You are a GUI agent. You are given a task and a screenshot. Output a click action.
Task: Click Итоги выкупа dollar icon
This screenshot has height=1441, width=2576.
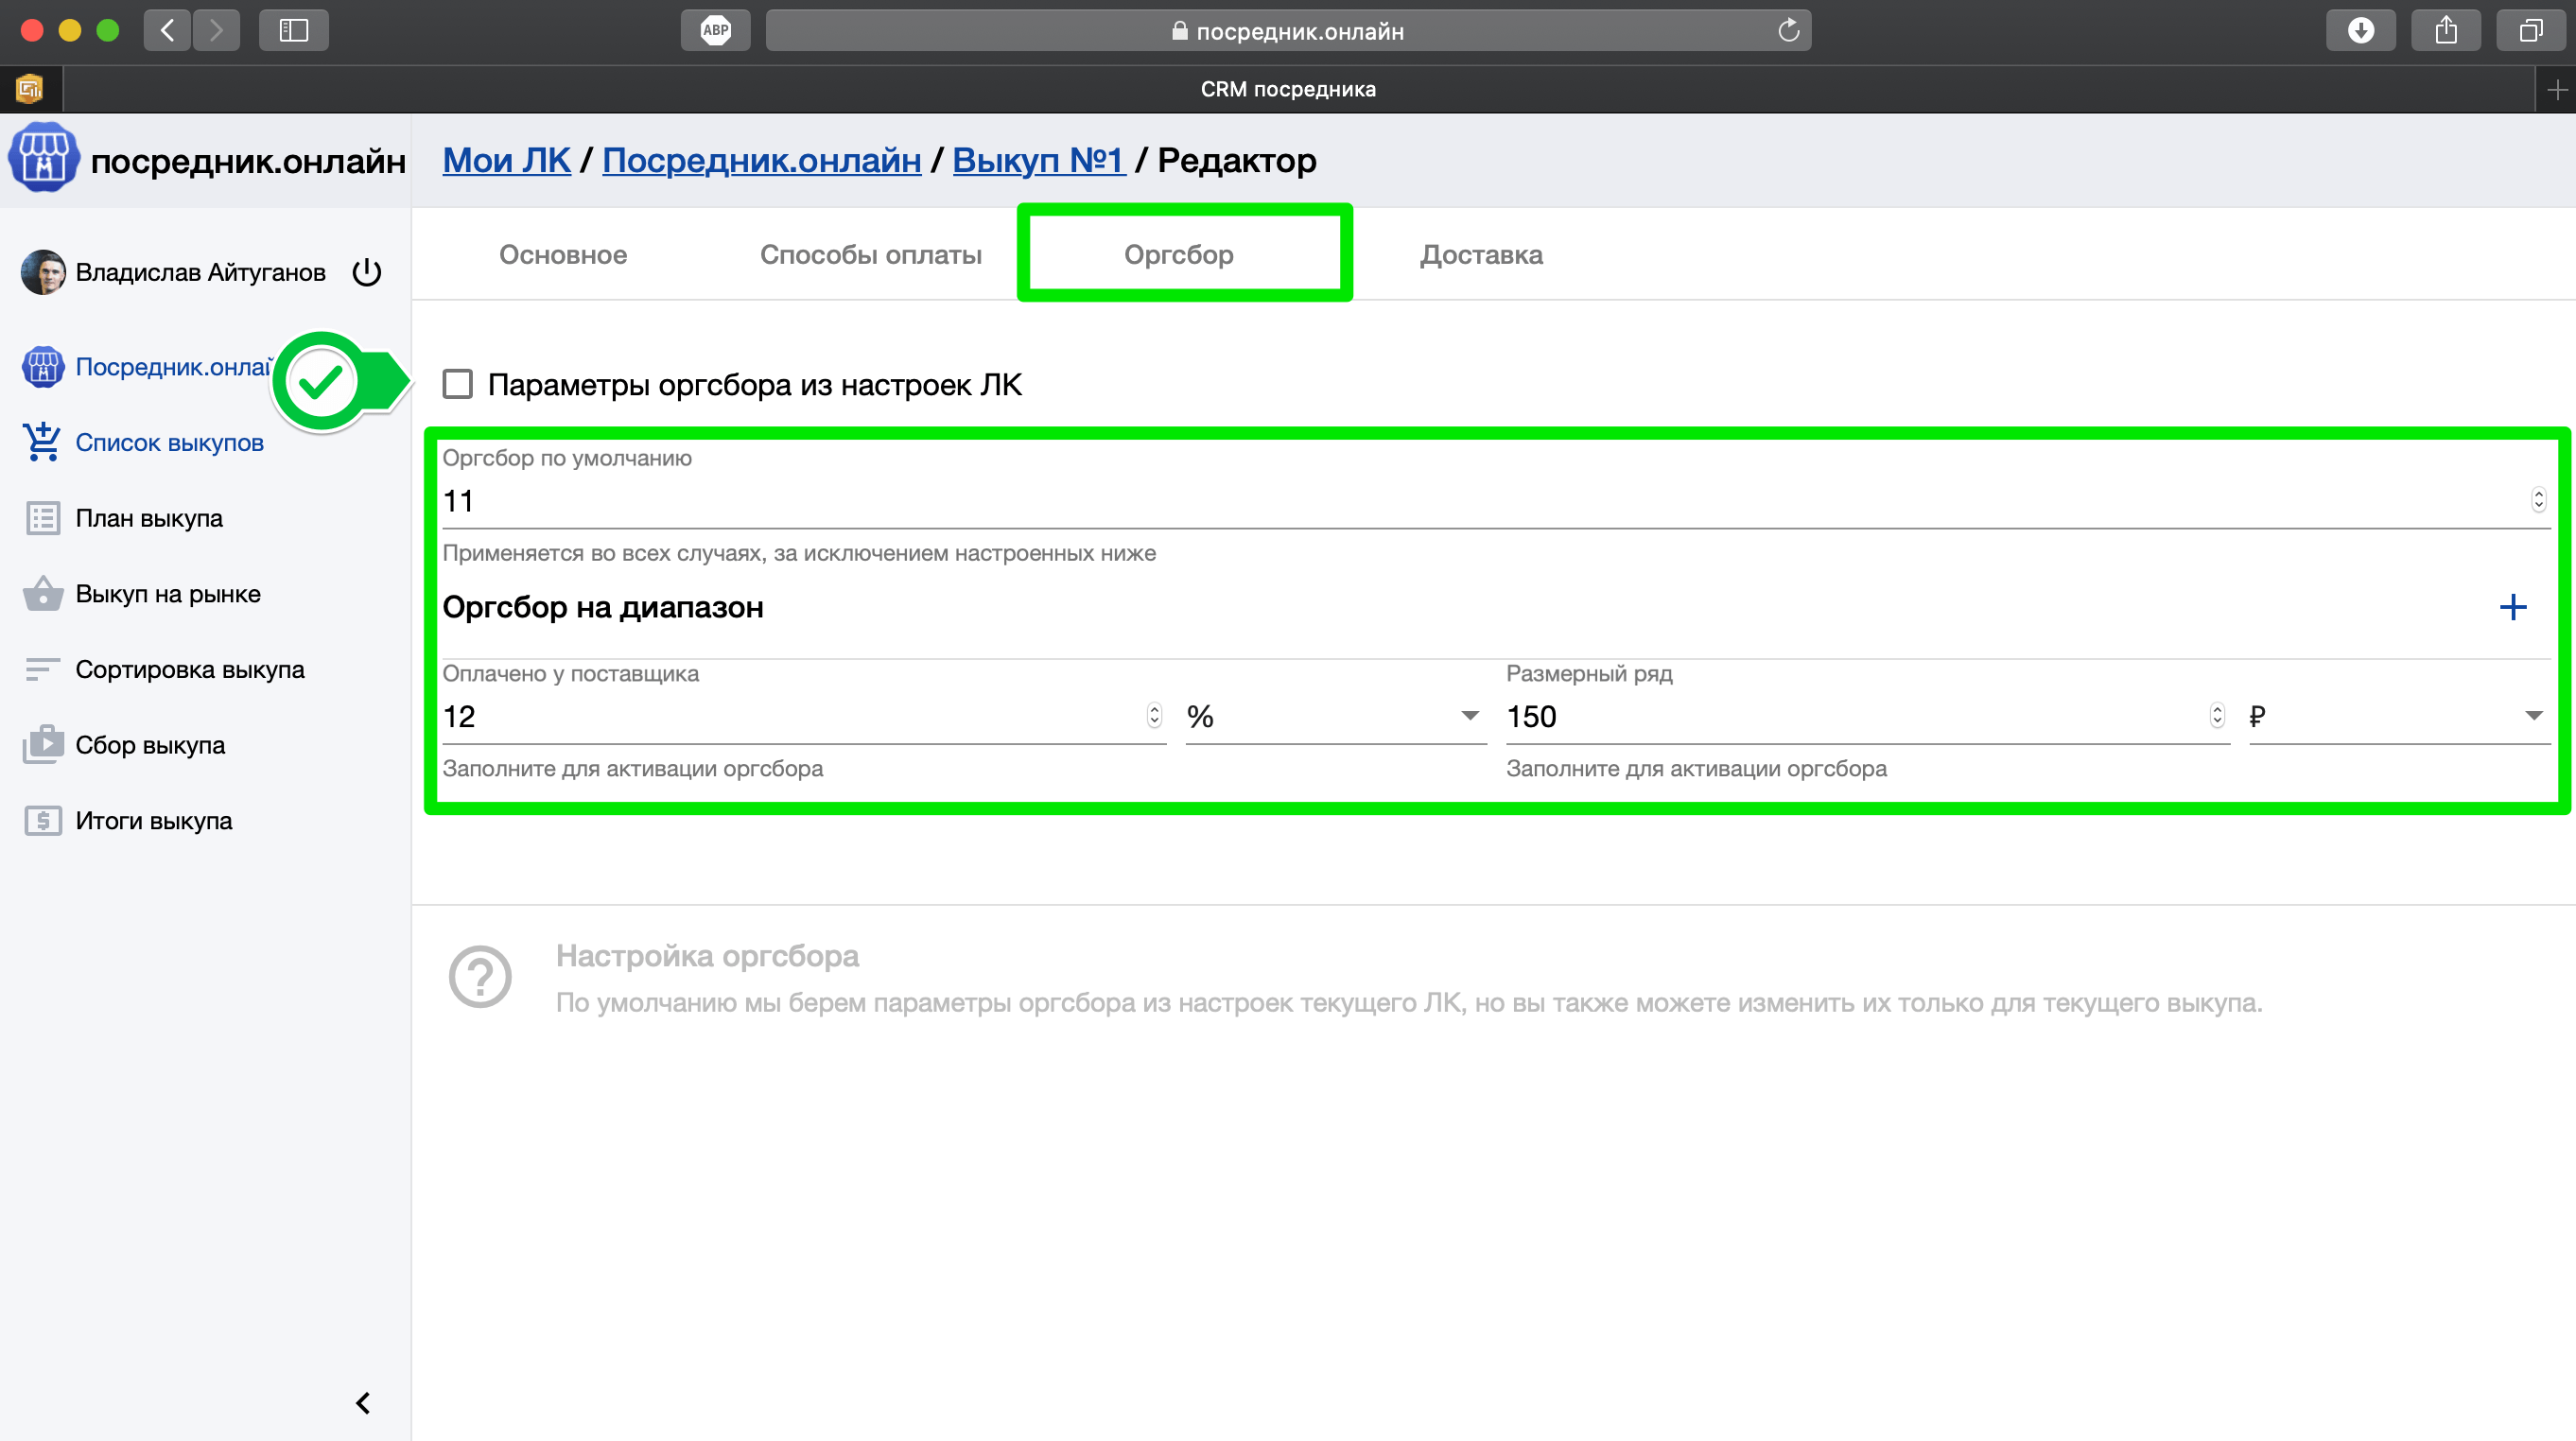[x=42, y=821]
